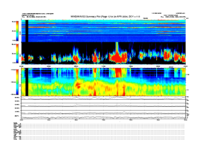This screenshot has height=154, width=200.
Task: Click the top spectrogram color scale bar
Action: [x=17, y=31]
